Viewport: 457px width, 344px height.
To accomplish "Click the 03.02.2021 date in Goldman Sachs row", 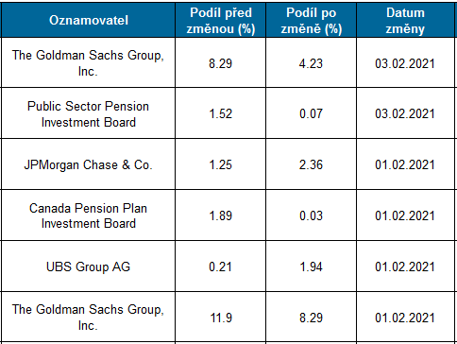I will click(x=405, y=63).
